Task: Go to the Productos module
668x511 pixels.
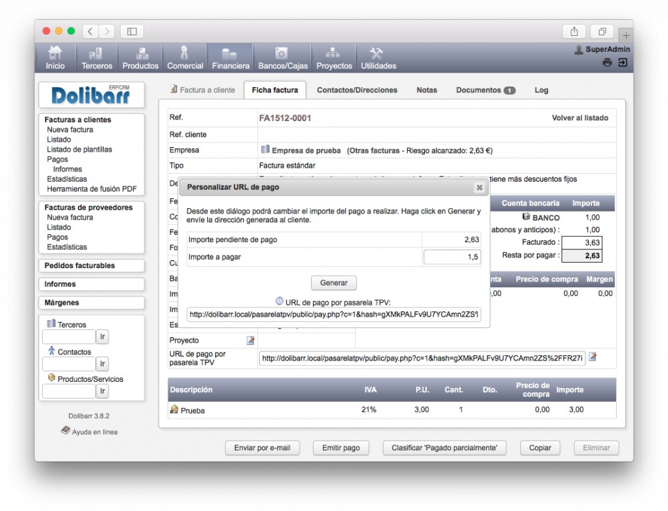Action: click(x=141, y=59)
